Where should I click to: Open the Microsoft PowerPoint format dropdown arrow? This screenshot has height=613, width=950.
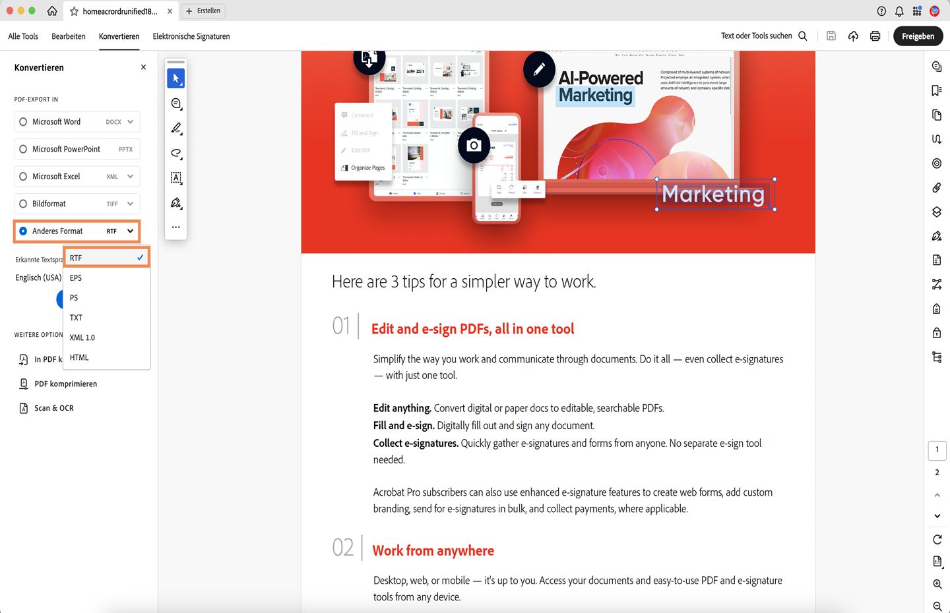pyautogui.click(x=129, y=149)
